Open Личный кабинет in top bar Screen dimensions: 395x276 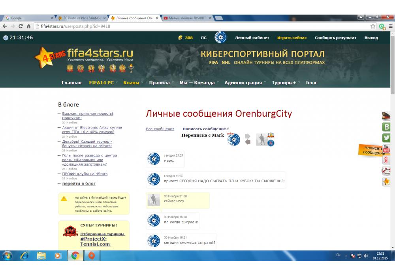pyautogui.click(x=252, y=38)
